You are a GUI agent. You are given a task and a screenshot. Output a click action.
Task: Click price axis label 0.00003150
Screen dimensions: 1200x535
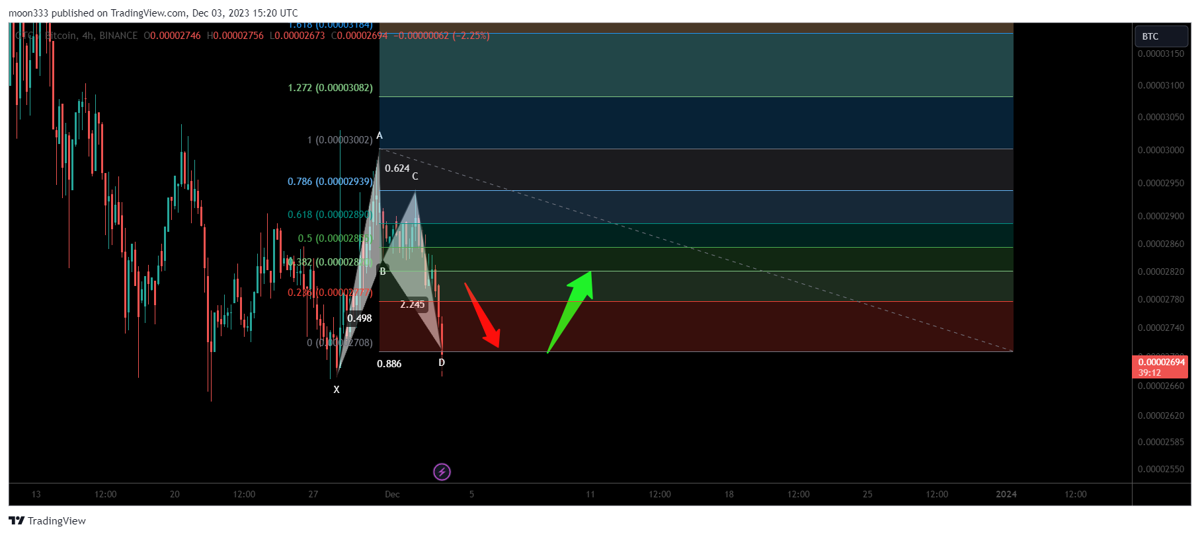[x=1161, y=54]
